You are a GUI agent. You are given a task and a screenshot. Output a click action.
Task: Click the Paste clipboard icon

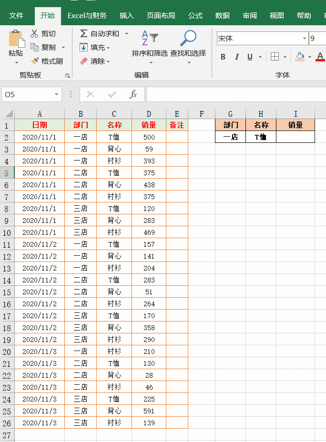click(17, 39)
